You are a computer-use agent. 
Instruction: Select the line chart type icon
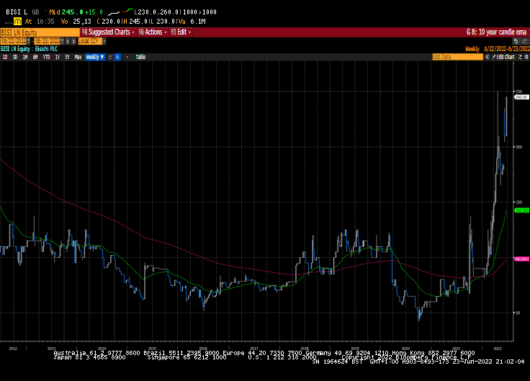(110, 56)
